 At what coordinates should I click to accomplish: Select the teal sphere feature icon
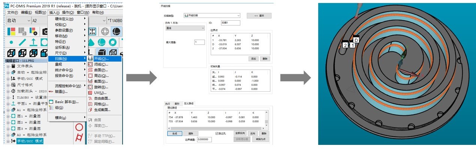point(101,42)
